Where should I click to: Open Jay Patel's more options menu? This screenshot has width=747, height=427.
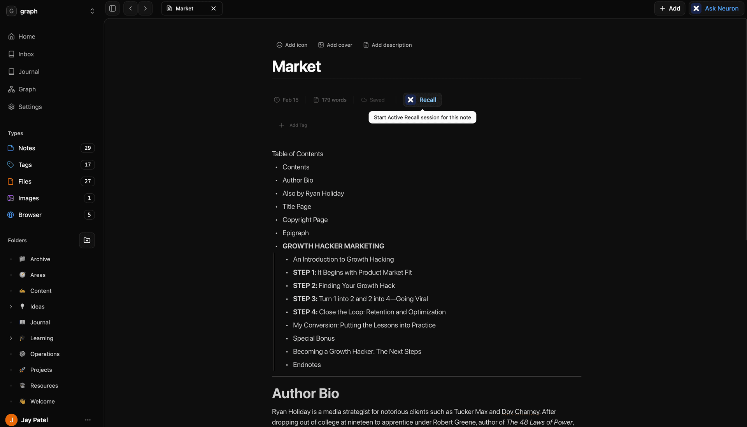[88, 420]
